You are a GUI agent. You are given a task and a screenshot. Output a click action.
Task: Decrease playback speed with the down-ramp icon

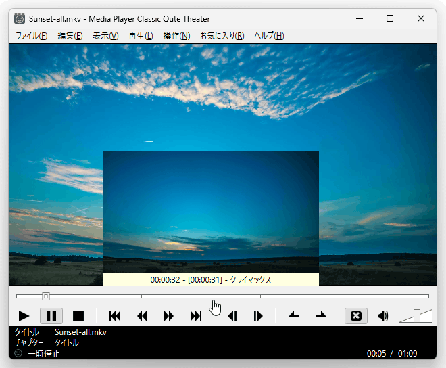[294, 315]
